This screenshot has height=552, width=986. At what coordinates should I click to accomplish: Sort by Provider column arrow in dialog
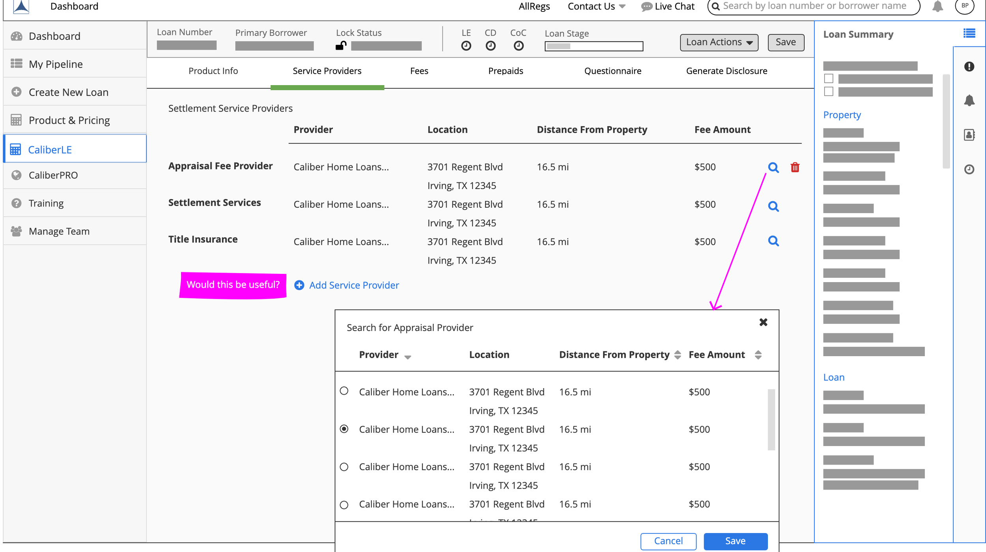pyautogui.click(x=407, y=357)
